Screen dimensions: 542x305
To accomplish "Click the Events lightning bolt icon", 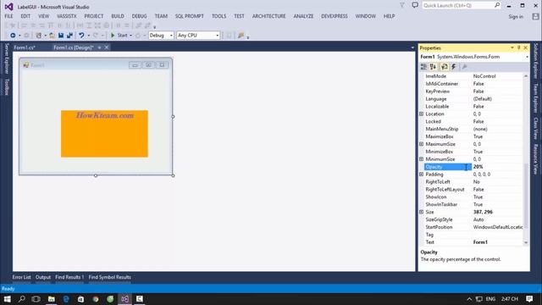I will pyautogui.click(x=454, y=67).
